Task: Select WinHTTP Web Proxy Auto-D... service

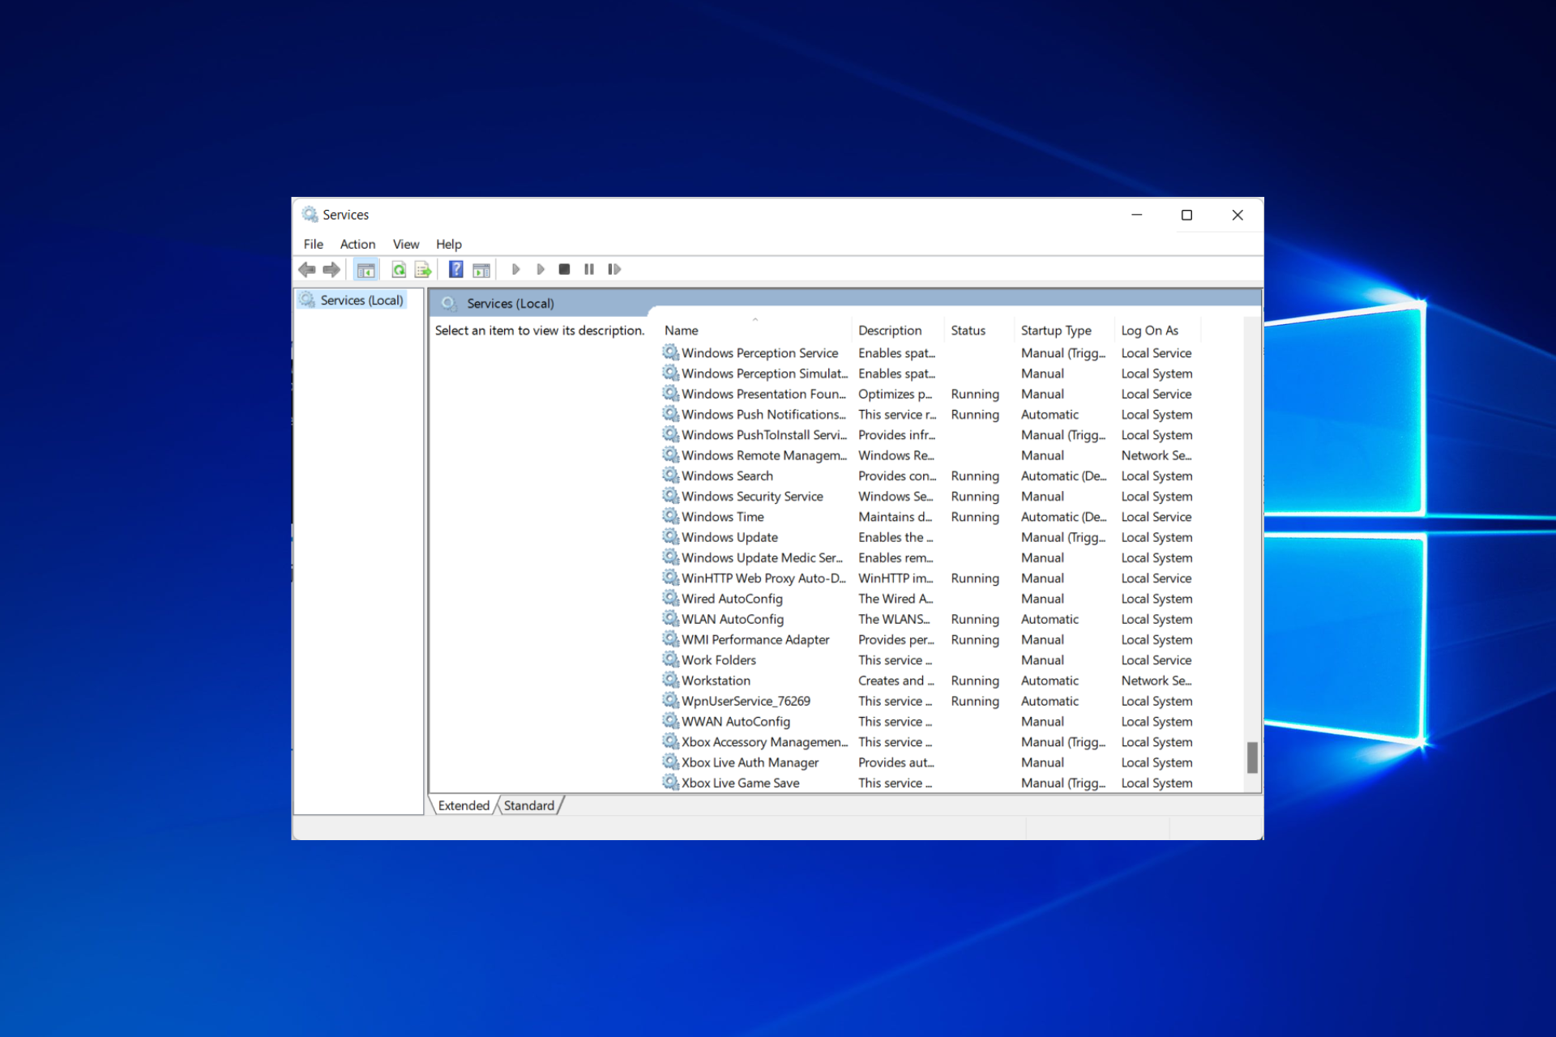Action: point(763,578)
